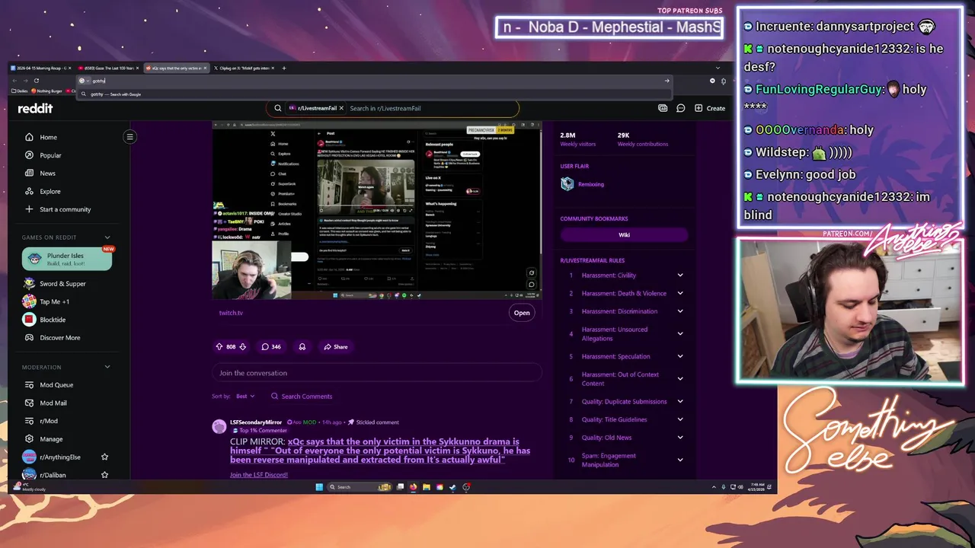Screen dimensions: 975x548
Task: Open Sword & Supper game
Action: pos(62,284)
